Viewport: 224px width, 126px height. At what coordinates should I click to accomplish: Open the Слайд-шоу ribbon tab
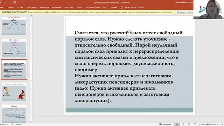69,7
